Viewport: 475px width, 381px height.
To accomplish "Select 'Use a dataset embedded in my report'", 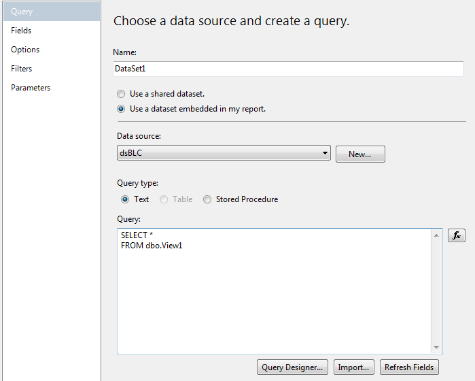I will pyautogui.click(x=121, y=109).
